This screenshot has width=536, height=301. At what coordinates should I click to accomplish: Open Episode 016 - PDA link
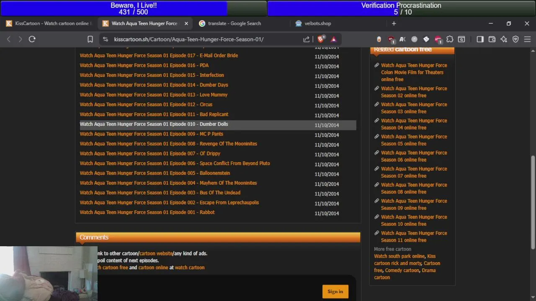[x=144, y=65]
